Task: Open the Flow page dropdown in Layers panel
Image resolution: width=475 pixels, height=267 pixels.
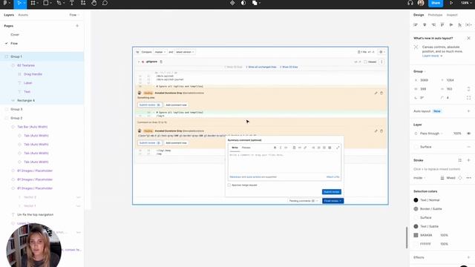Action: (x=74, y=15)
